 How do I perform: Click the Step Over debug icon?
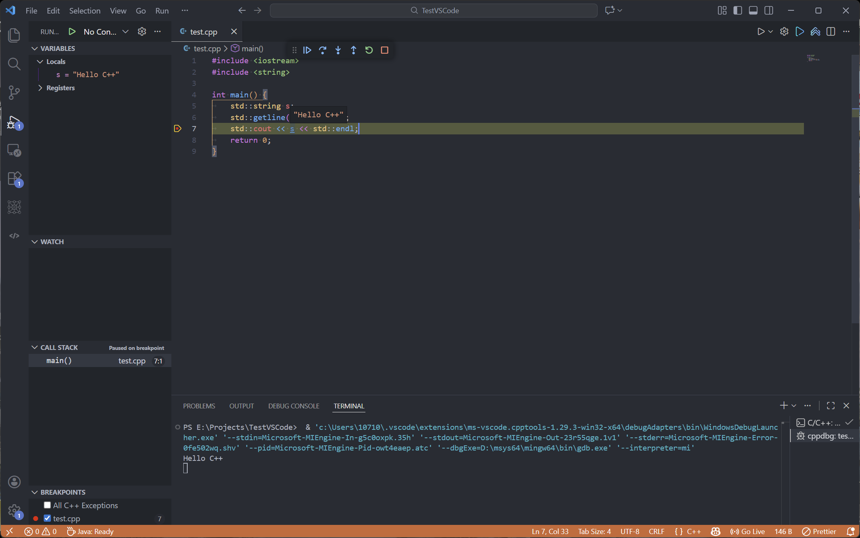322,50
